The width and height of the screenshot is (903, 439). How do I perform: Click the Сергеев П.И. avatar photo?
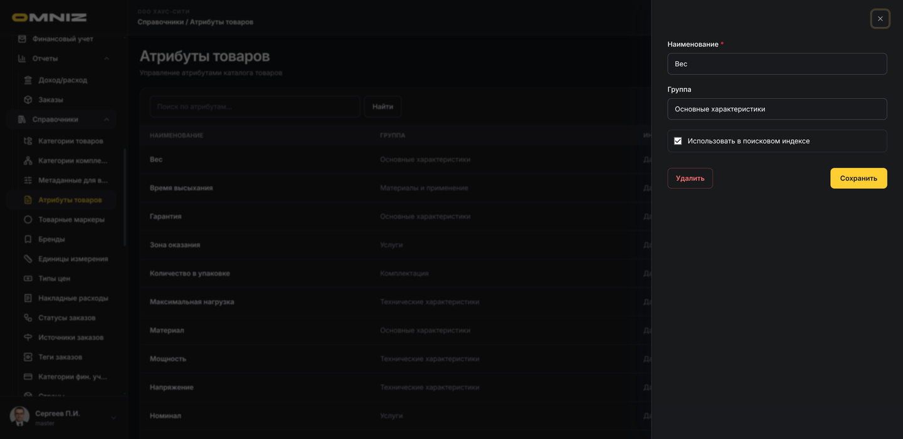click(x=19, y=416)
